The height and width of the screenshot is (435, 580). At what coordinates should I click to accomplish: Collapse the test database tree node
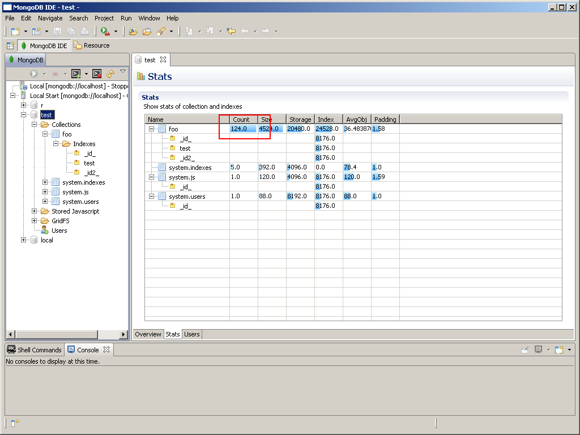23,114
